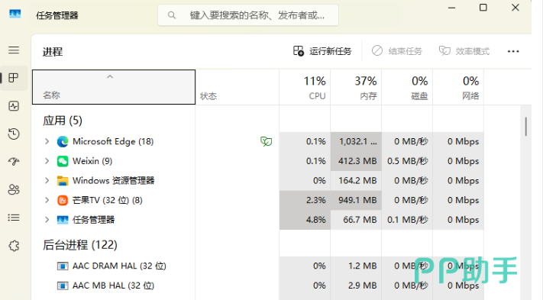Toggle 效率模式 for the selected process

click(464, 51)
